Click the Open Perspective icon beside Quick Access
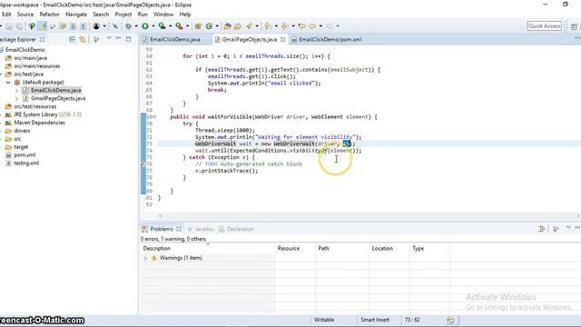 pos(575,26)
